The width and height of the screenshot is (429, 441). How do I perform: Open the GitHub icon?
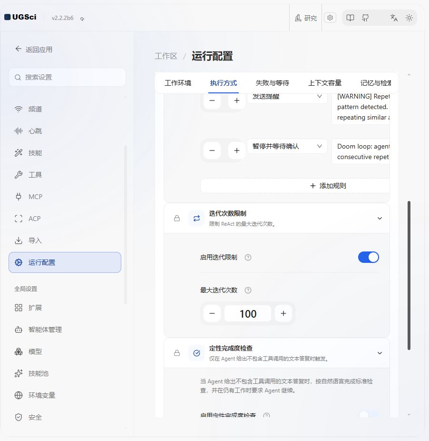365,18
